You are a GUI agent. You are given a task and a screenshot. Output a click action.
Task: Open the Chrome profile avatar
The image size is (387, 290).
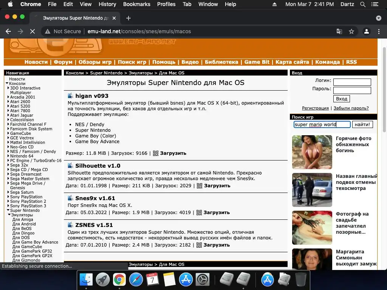tap(367, 31)
